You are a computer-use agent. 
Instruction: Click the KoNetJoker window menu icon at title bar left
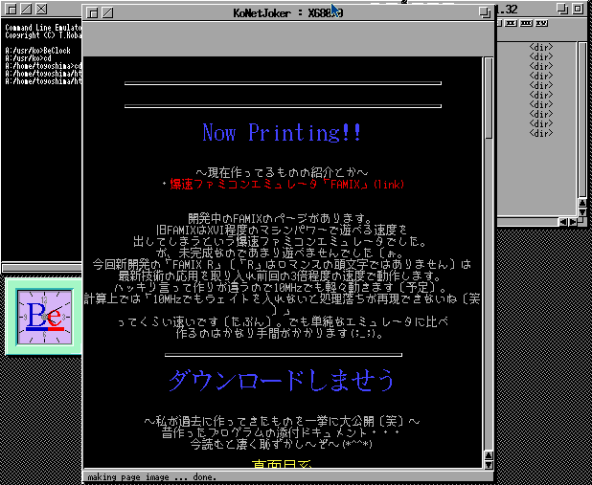[93, 13]
